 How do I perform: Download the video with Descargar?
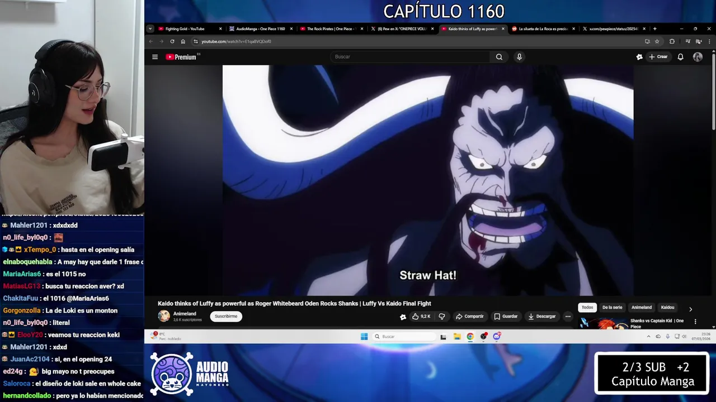coord(541,317)
